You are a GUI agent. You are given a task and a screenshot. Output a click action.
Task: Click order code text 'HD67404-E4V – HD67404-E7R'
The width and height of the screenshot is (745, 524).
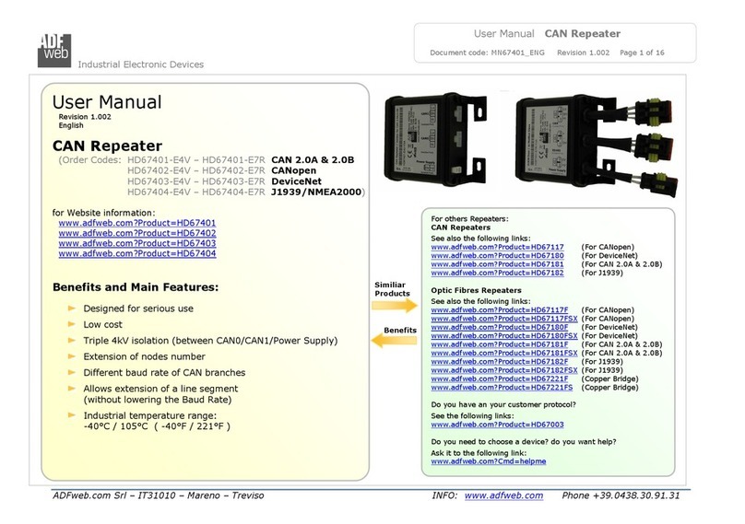click(196, 192)
